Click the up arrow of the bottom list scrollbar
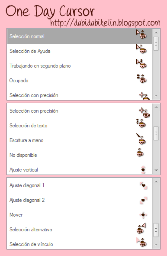 [156, 181]
